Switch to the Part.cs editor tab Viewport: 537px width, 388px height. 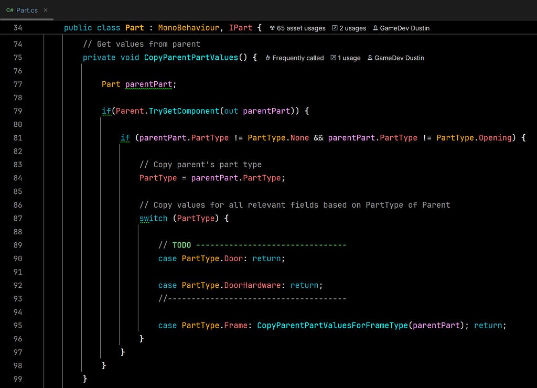(x=27, y=10)
